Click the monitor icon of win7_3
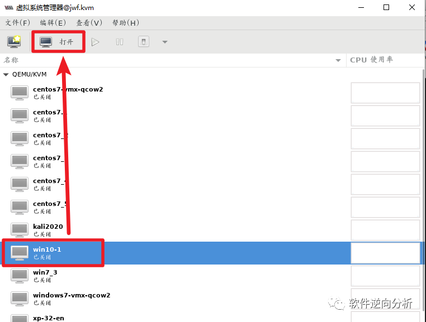This screenshot has width=426, height=322. tap(20, 276)
